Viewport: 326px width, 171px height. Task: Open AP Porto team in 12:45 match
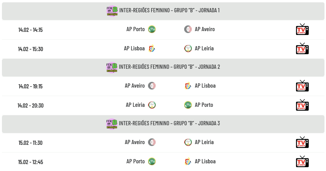135,161
